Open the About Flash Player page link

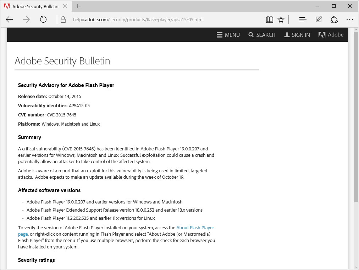click(x=195, y=228)
